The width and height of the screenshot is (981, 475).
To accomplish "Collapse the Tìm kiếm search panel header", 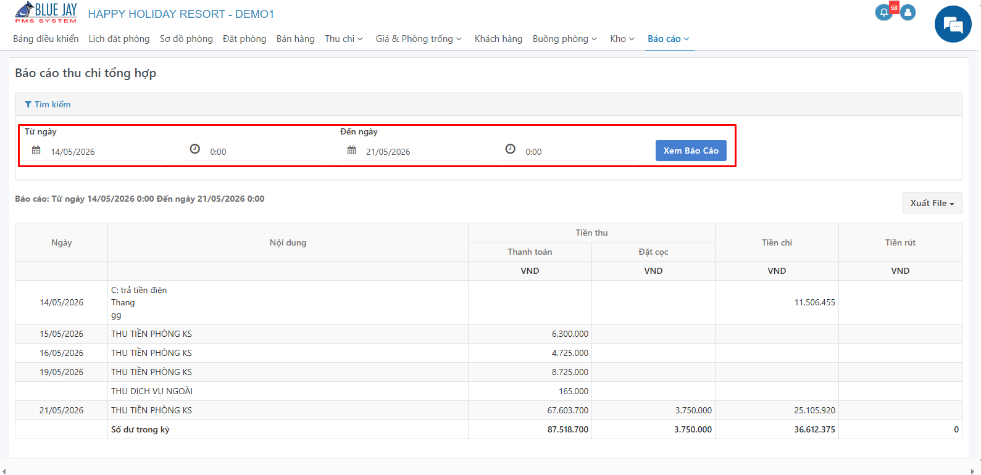I will 488,104.
